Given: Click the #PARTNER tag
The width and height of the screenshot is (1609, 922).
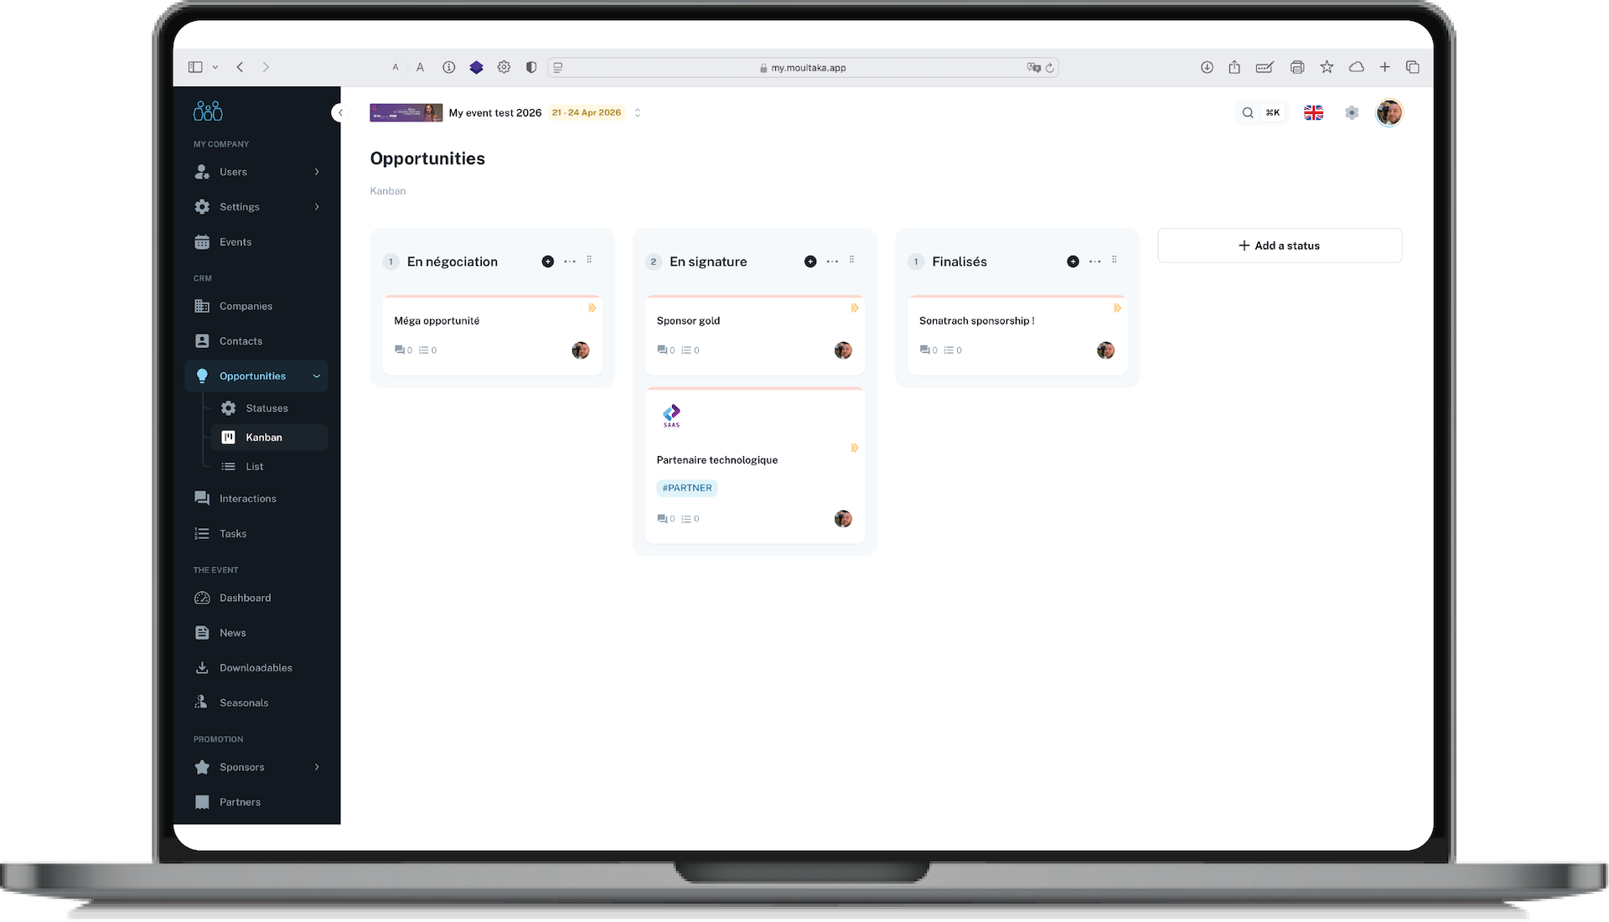Looking at the screenshot, I should (x=687, y=488).
